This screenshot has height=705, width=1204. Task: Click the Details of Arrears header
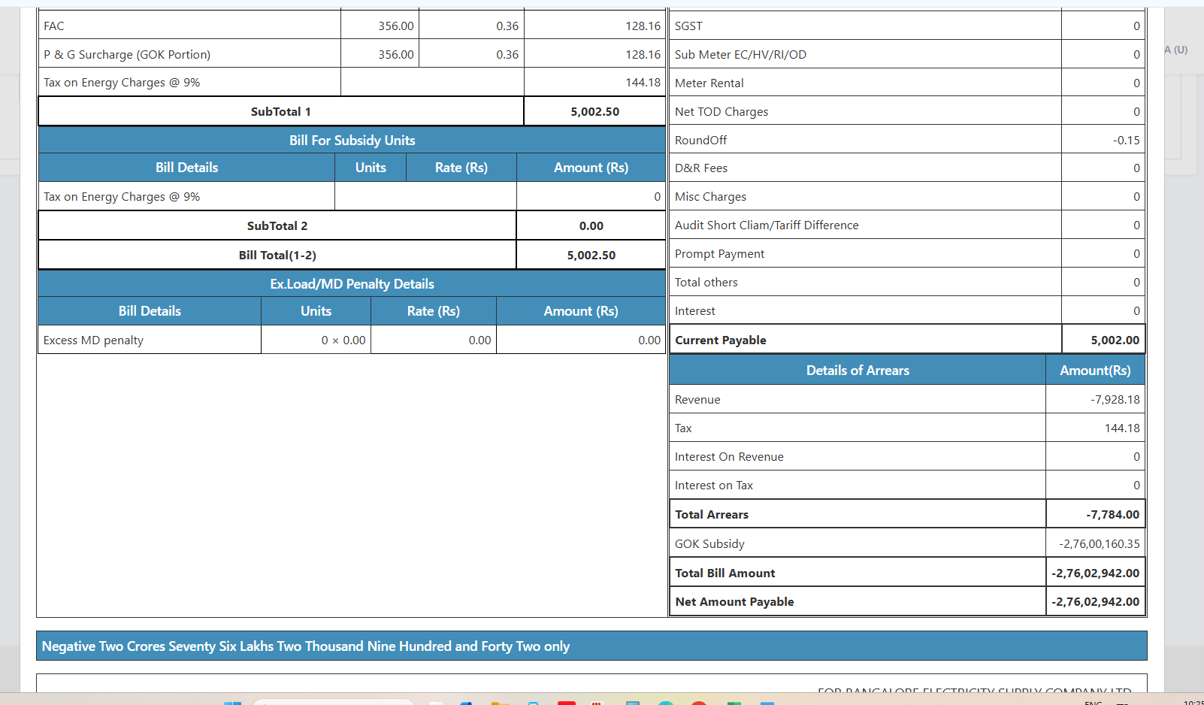(858, 371)
